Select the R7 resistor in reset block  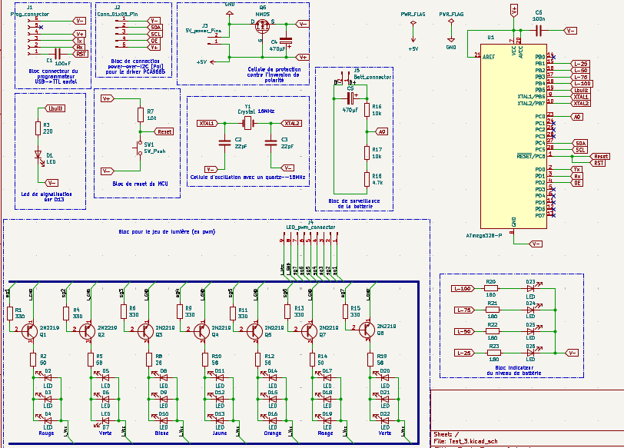coord(140,115)
